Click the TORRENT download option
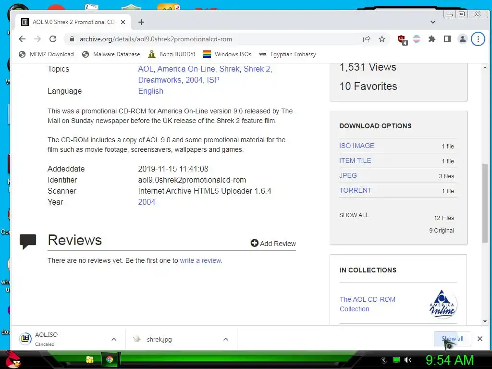 click(x=355, y=190)
